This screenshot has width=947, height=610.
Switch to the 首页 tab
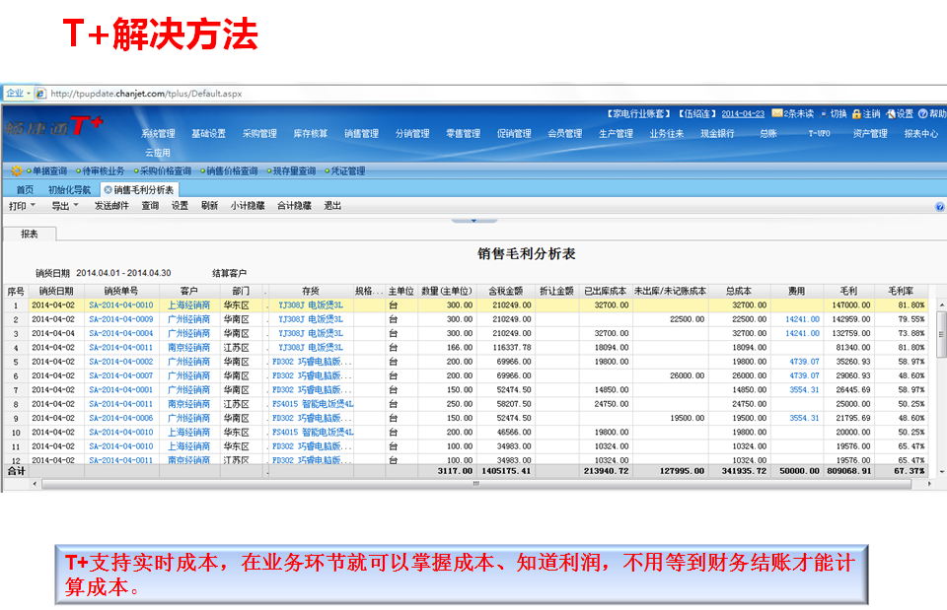[x=25, y=190]
